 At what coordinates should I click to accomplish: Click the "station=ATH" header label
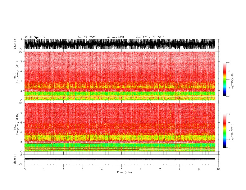click(x=115, y=37)
